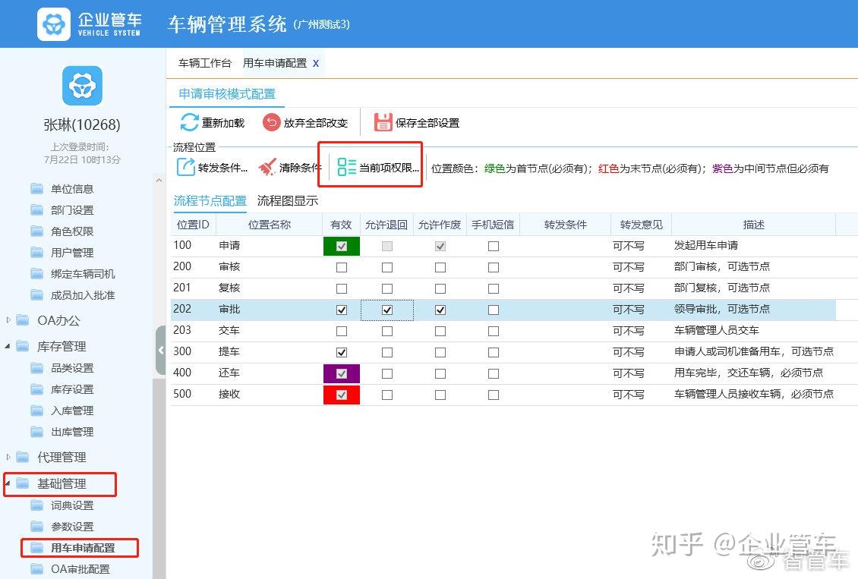
Task: Click the red 有效 cell for 接收
Action: 342,395
